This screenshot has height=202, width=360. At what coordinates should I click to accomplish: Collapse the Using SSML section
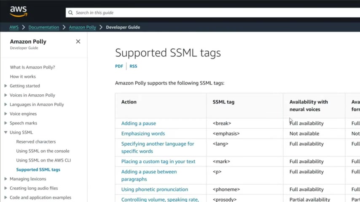pos(6,132)
